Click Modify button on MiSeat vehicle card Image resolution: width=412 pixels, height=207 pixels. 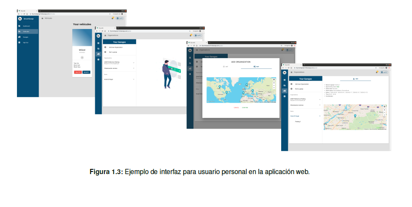(86, 72)
